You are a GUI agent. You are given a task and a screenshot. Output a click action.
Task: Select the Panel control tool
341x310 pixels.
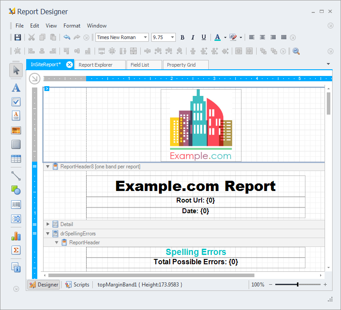pyautogui.click(x=16, y=144)
